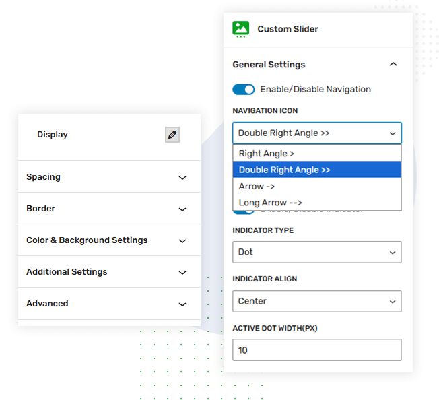Image resolution: width=439 pixels, height=400 pixels.
Task: Open the Indicator Align dropdown
Action: [316, 301]
